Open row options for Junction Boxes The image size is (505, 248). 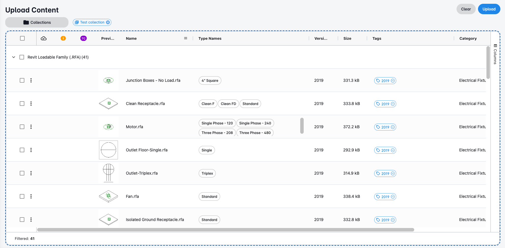31,80
